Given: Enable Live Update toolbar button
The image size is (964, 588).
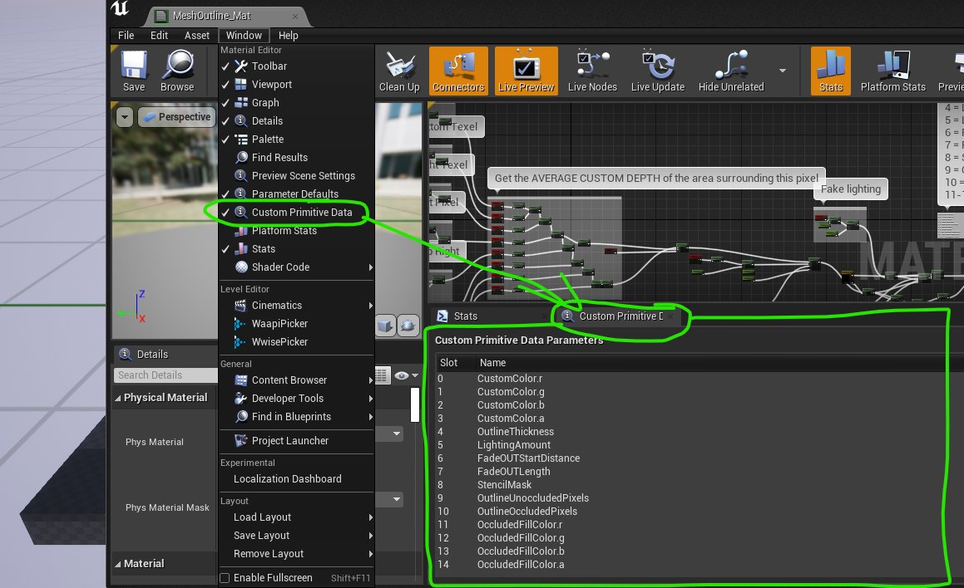Looking at the screenshot, I should click(657, 71).
